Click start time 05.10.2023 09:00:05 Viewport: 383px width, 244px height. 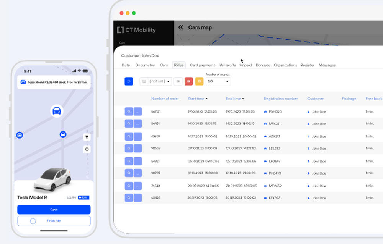[x=203, y=161]
